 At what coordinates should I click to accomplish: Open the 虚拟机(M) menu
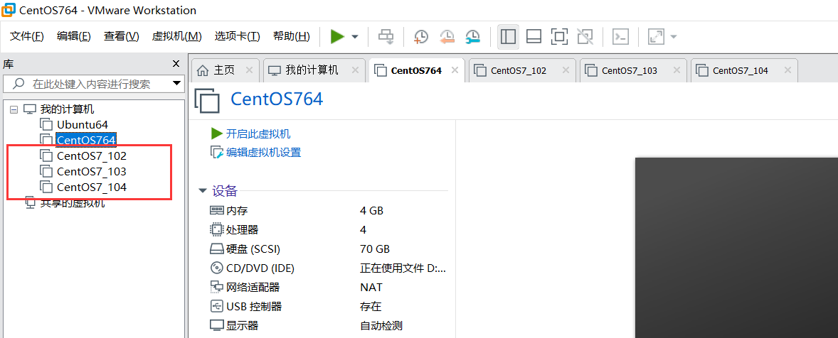click(x=177, y=36)
